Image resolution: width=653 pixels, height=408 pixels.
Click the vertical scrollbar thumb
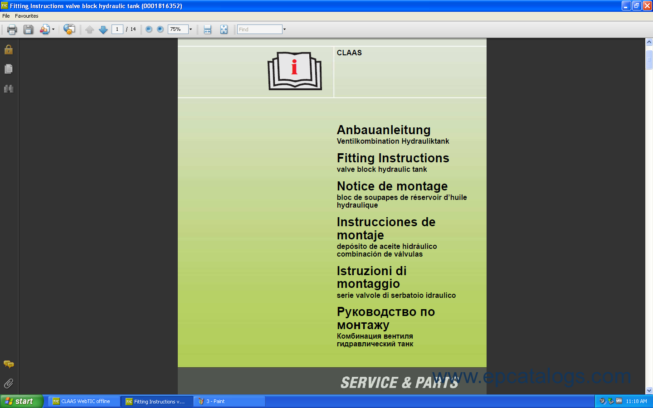tap(649, 60)
